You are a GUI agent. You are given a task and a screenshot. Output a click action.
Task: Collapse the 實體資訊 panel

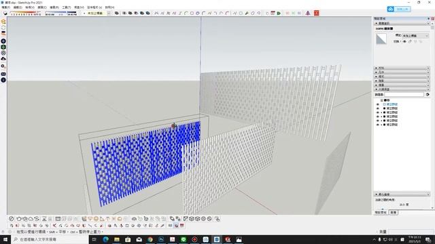click(x=402, y=24)
